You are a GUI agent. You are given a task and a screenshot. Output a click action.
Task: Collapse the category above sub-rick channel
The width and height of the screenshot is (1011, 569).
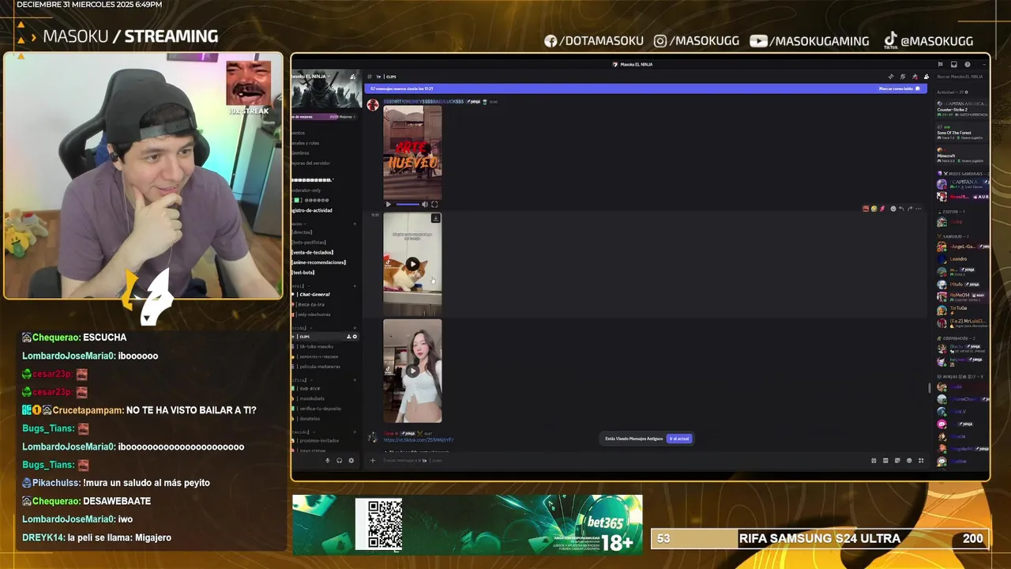click(300, 380)
